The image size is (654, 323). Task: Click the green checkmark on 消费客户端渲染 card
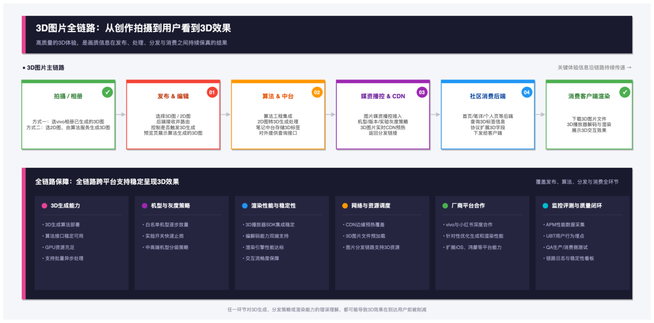pos(624,92)
